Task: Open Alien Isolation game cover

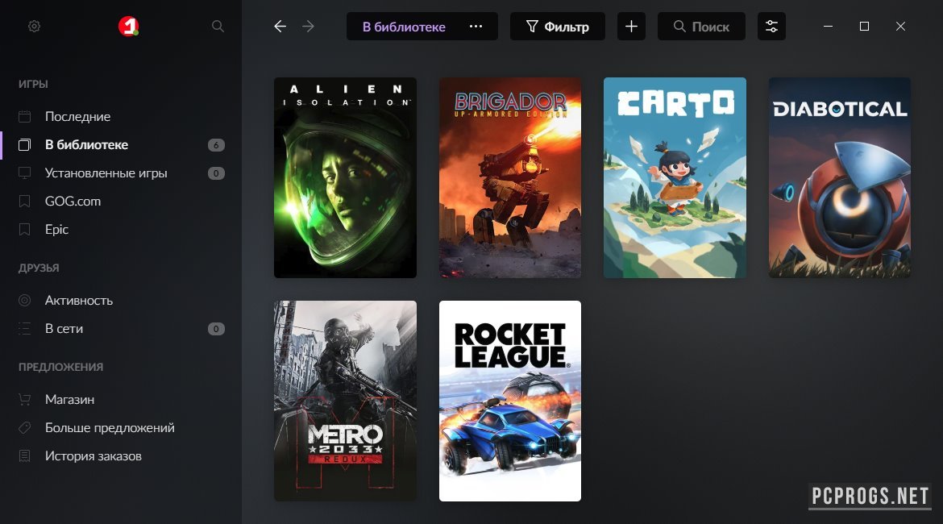Action: (x=345, y=177)
